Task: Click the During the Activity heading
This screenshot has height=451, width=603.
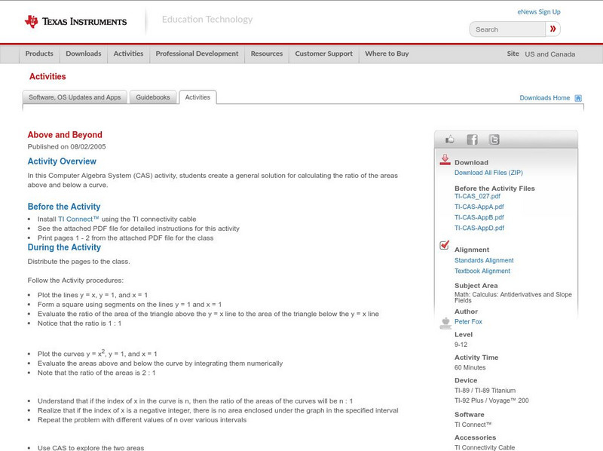Action: (64, 247)
